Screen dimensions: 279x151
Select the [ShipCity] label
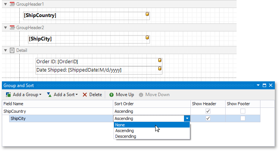89,39
